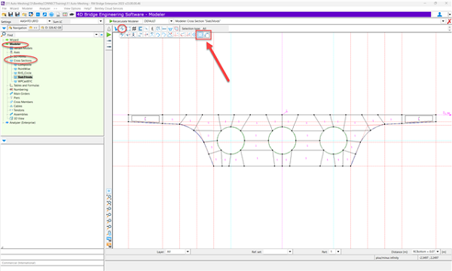Screen dimensions: 452x271
Task: Open the Analyzer menu
Action: 44,8
